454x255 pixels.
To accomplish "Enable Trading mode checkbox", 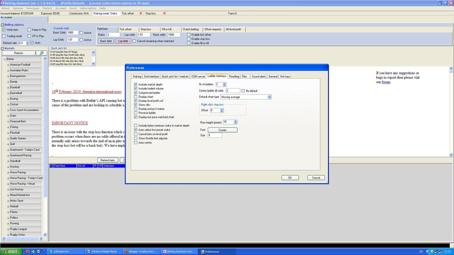I will point(4,36).
